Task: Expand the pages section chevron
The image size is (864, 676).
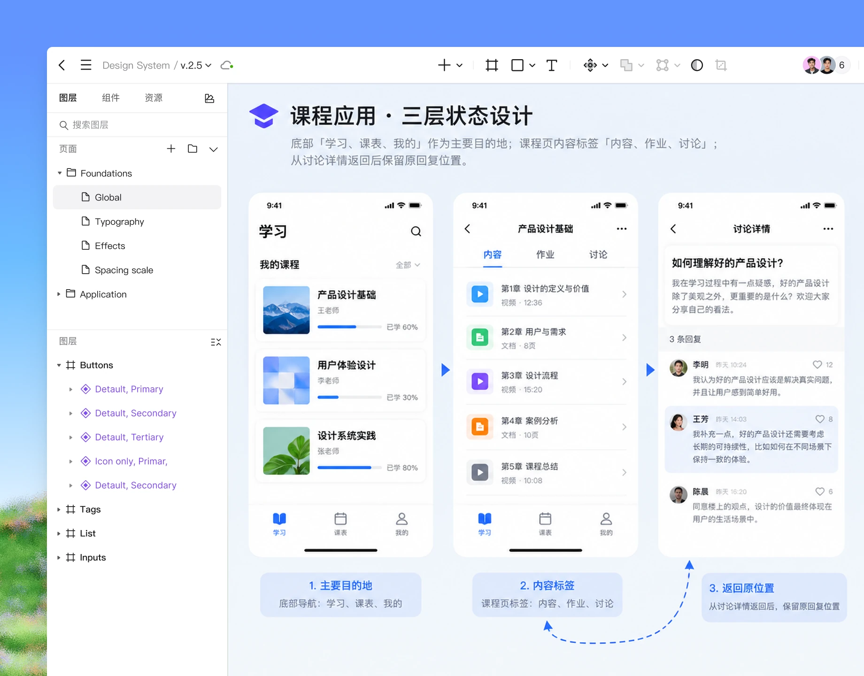Action: pos(214,149)
